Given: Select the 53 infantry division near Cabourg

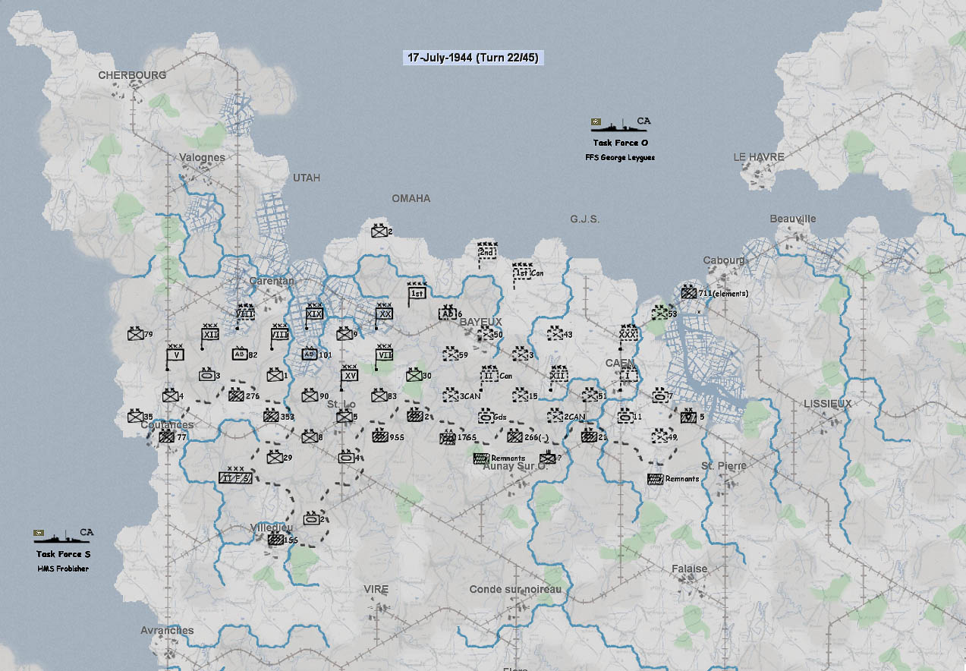Looking at the screenshot, I should coord(659,313).
